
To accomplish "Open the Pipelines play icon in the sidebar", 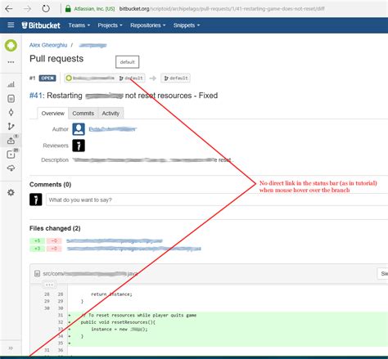I will coord(11,155).
